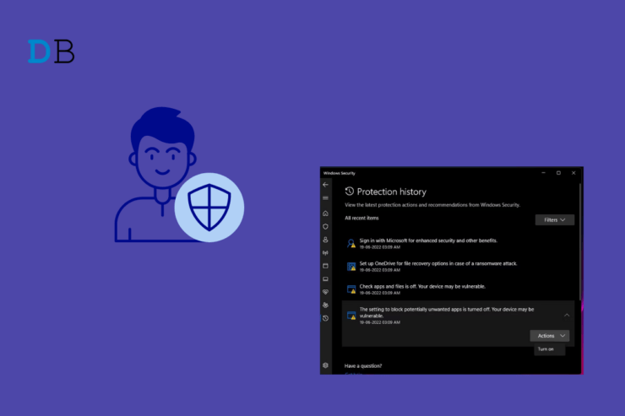Click the back arrow in Windows Security
The height and width of the screenshot is (416, 625).
(x=326, y=185)
